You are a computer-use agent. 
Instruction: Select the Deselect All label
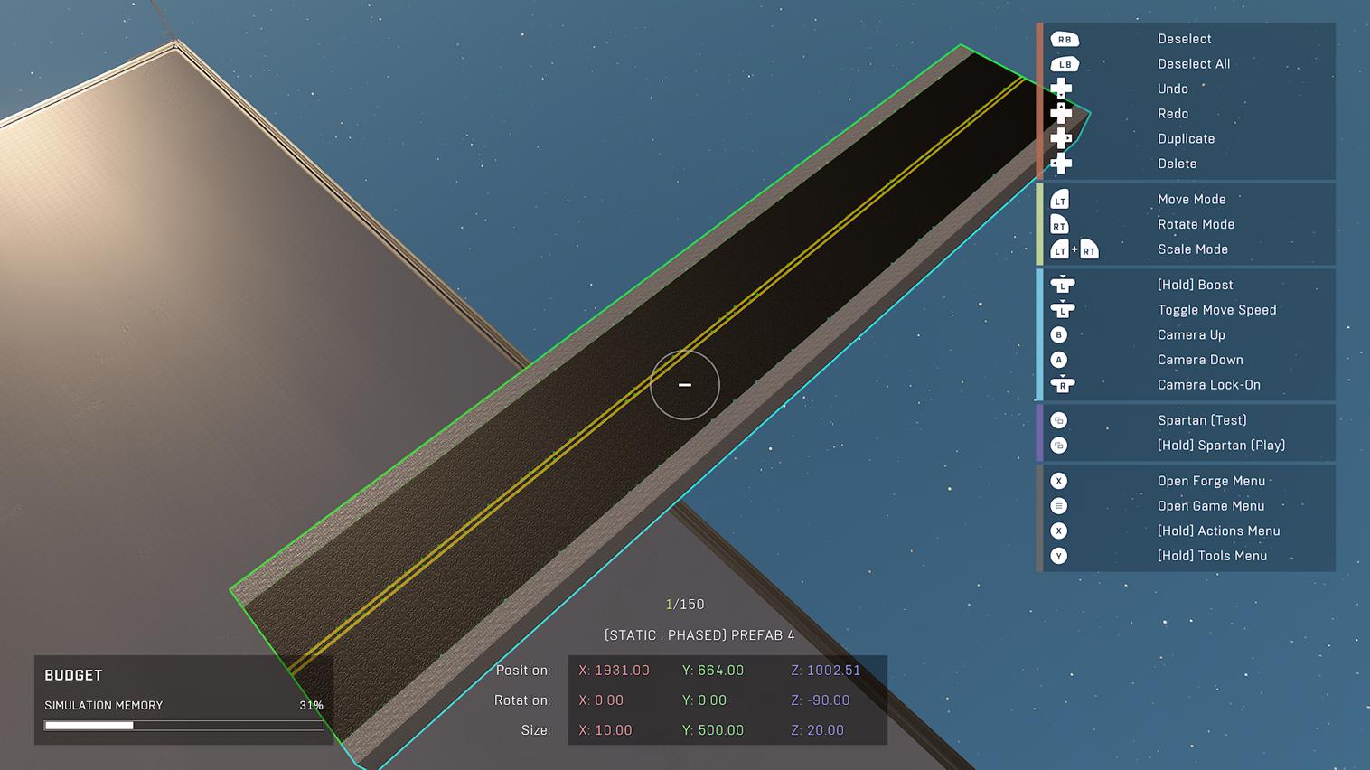click(1194, 64)
